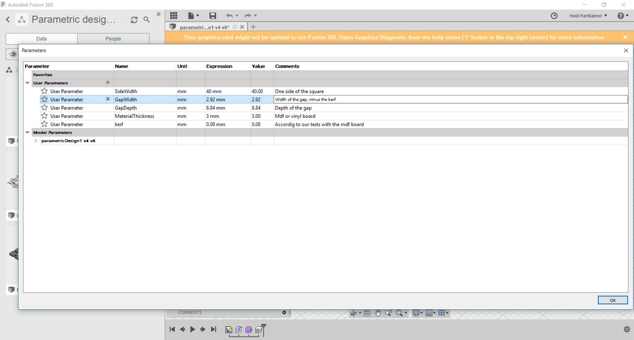Favorite the GapWidth parameter

[44, 99]
